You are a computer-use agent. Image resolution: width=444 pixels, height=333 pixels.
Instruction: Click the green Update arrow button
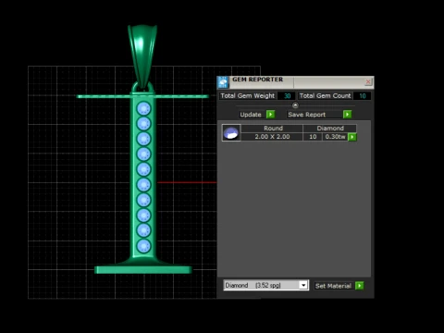270,115
